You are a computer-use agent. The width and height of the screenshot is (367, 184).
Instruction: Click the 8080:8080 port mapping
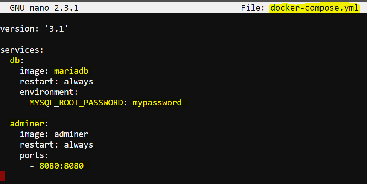[x=61, y=166]
